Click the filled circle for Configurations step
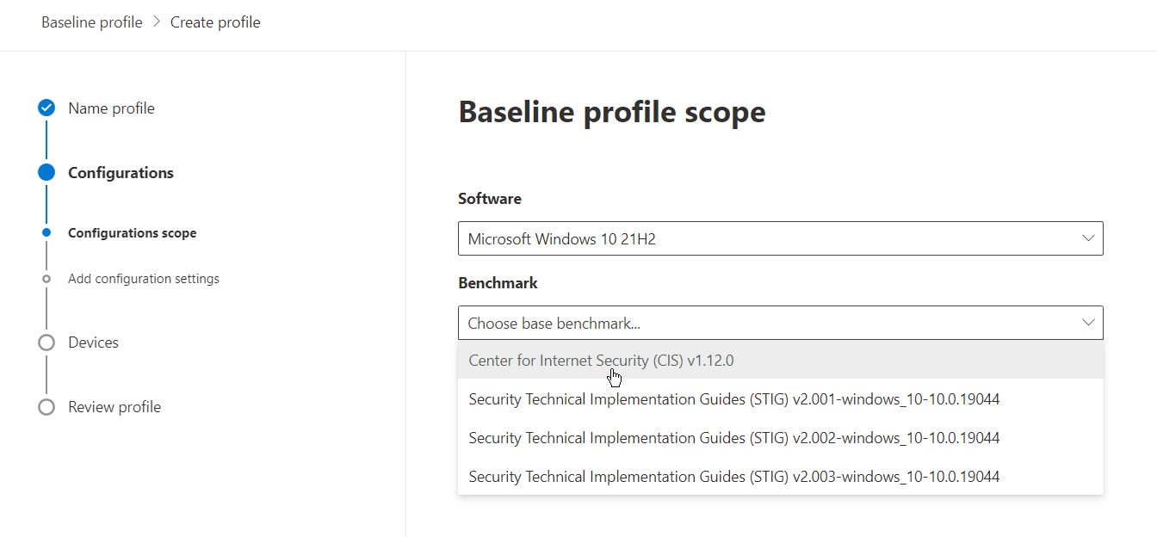This screenshot has width=1157, height=537. click(x=46, y=173)
